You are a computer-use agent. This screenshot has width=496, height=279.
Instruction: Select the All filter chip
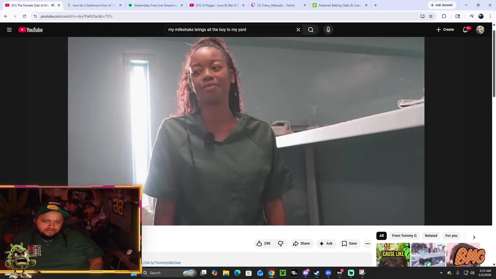click(382, 236)
